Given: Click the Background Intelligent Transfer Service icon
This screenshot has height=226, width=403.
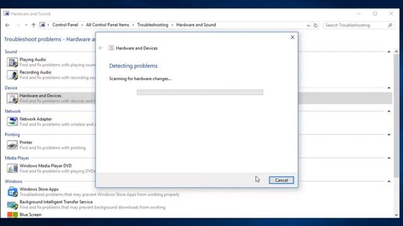Looking at the screenshot, I should tap(12, 205).
